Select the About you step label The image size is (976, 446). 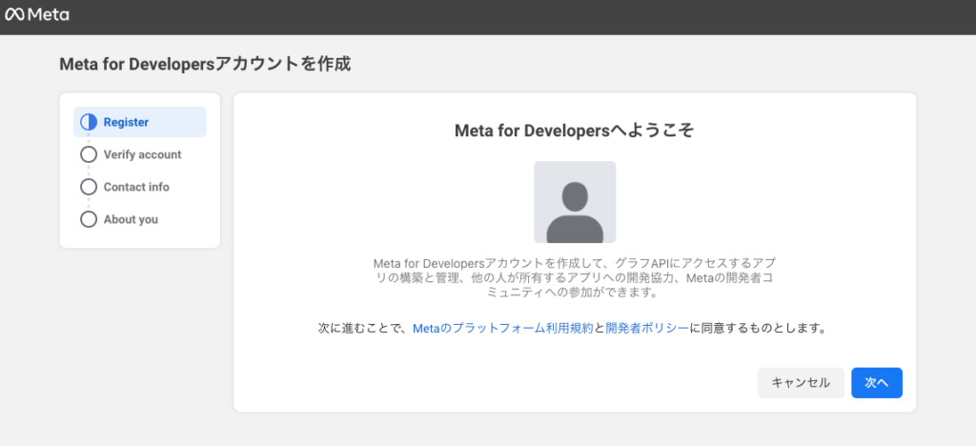coord(131,219)
